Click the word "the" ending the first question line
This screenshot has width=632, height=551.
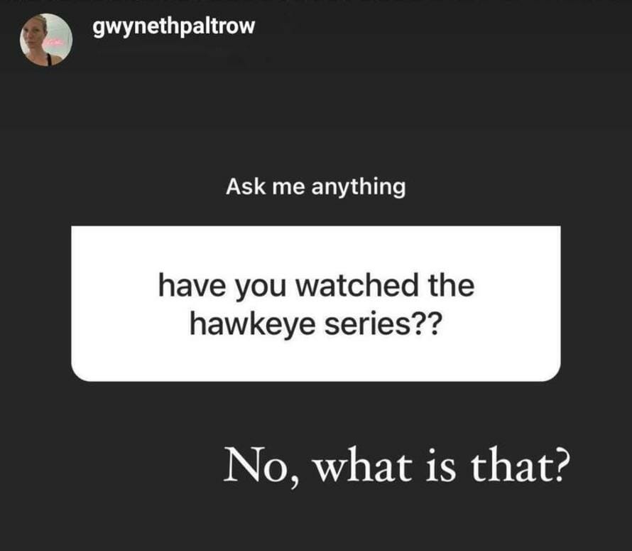[x=452, y=285]
